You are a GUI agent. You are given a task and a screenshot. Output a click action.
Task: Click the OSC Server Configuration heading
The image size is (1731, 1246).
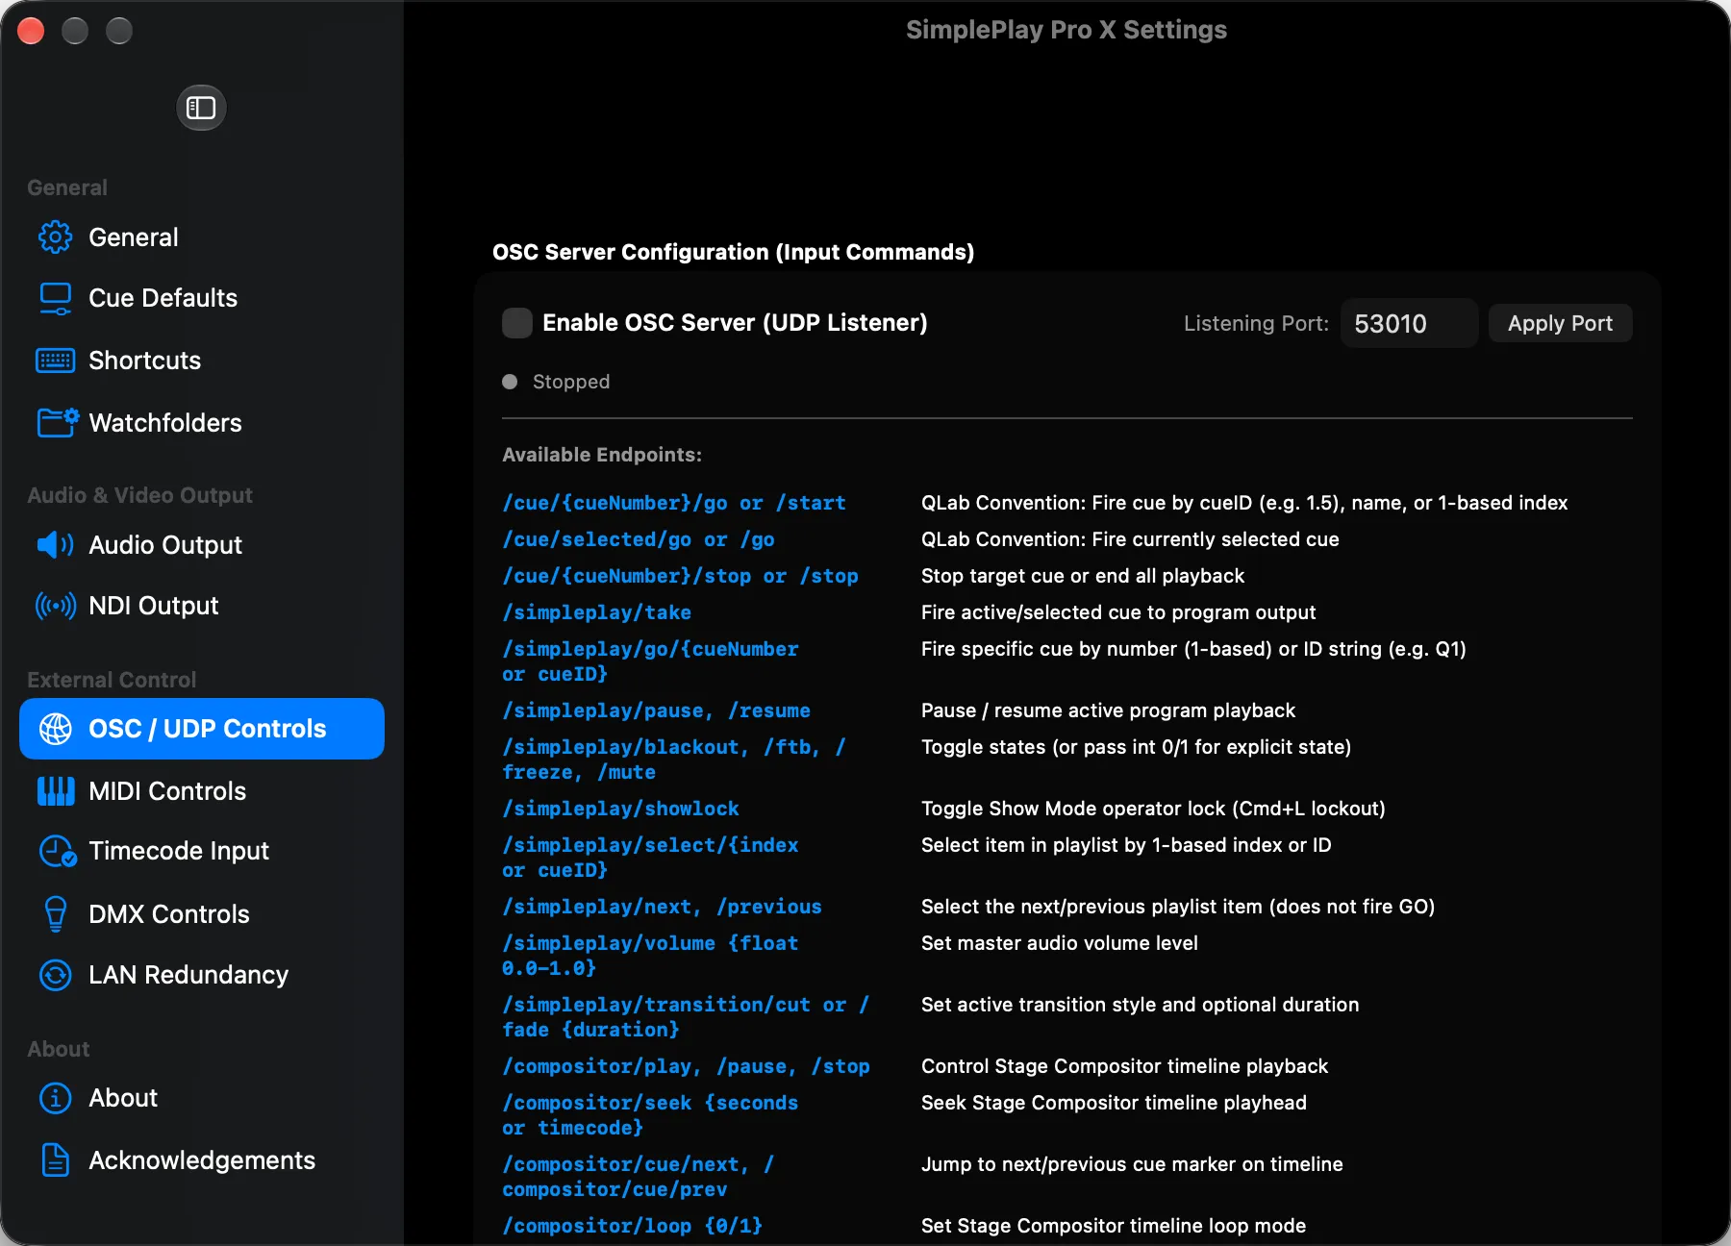(733, 252)
